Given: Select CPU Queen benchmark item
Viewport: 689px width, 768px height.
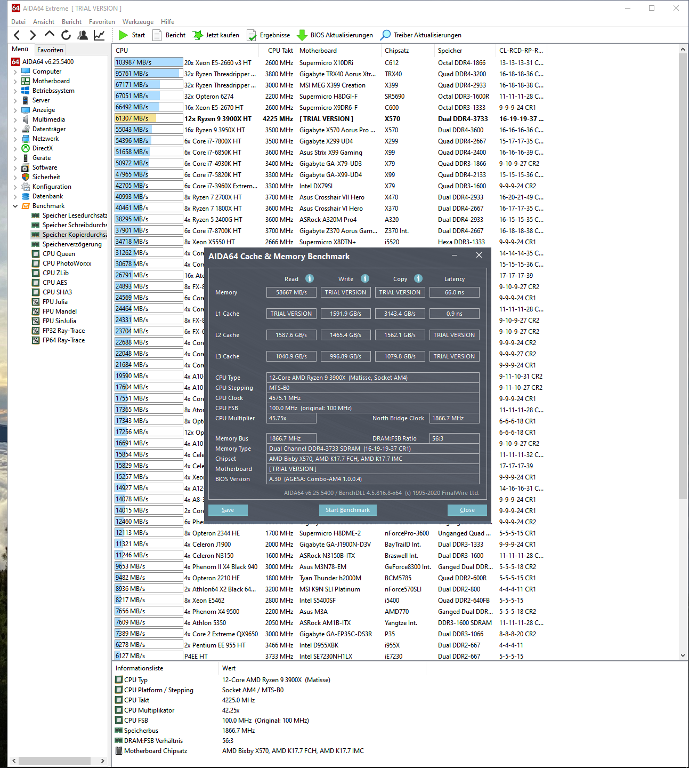Looking at the screenshot, I should (59, 254).
